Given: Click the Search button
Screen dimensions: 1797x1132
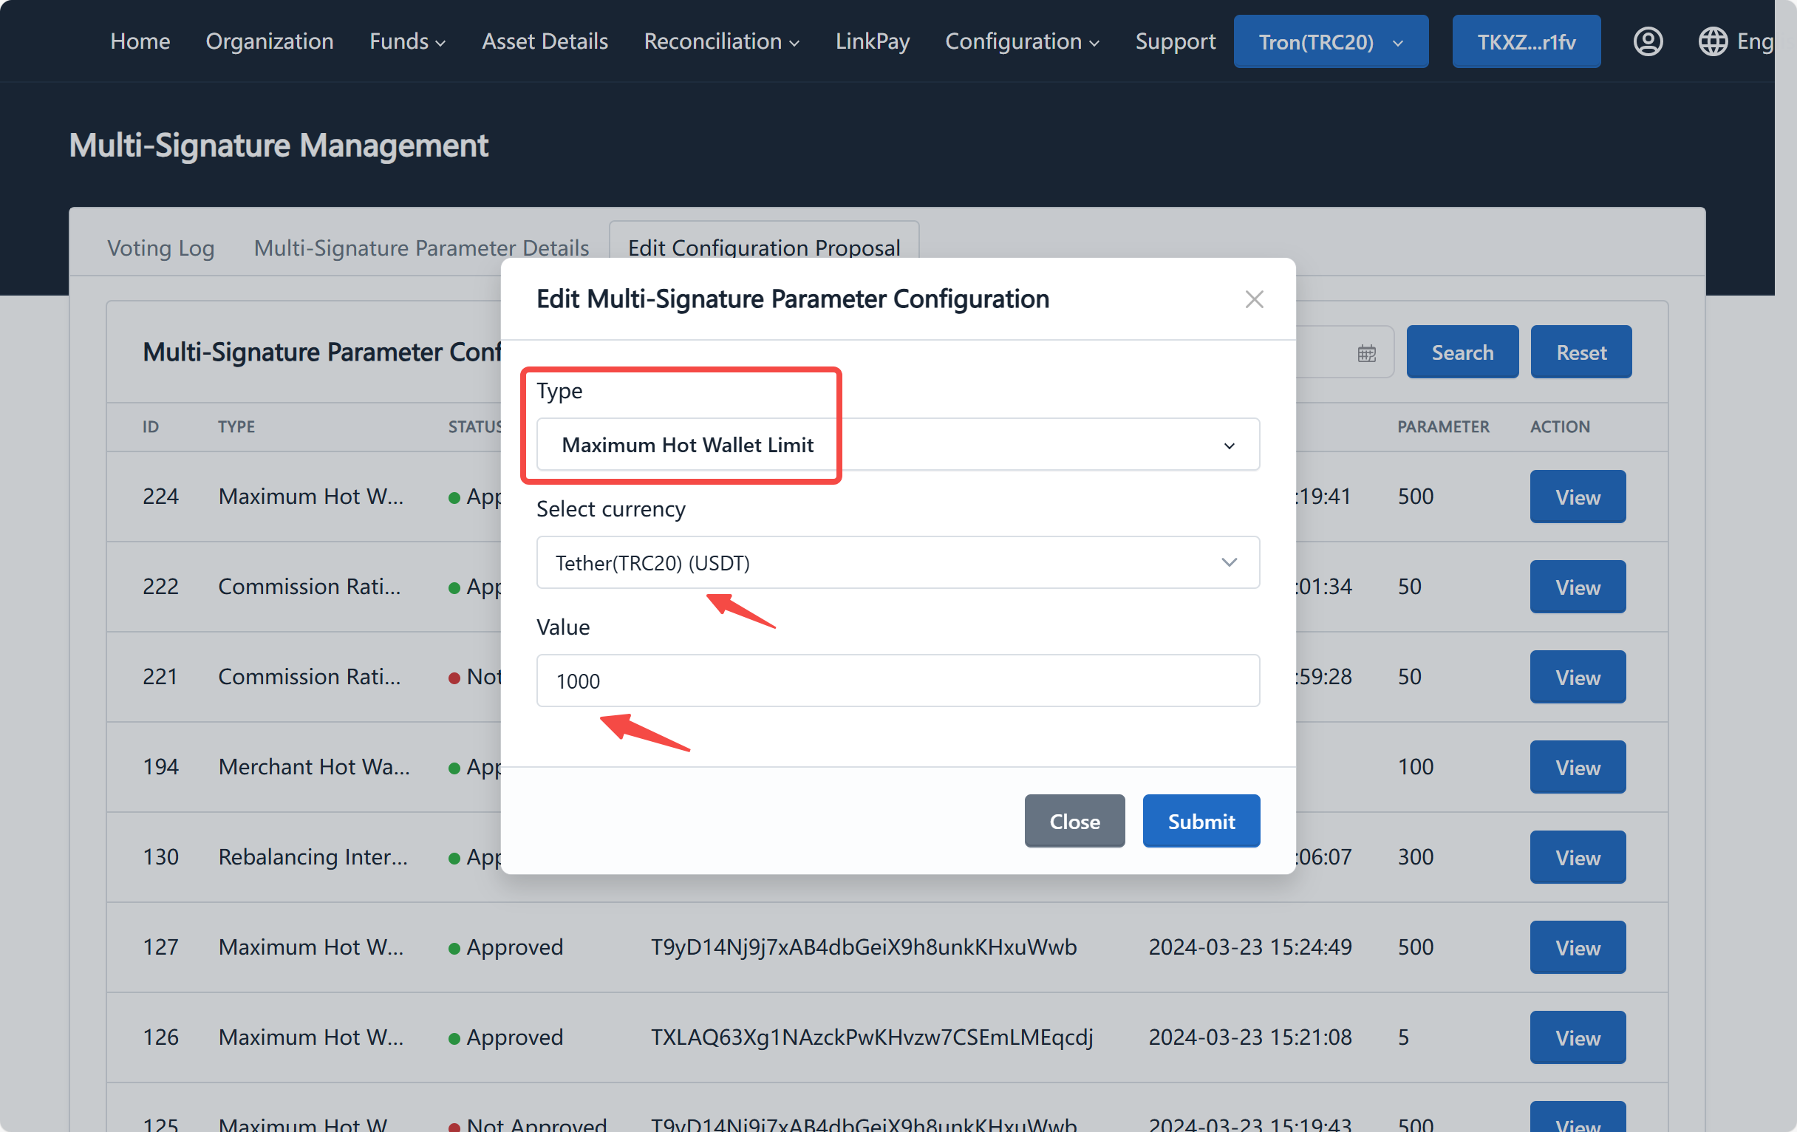Looking at the screenshot, I should point(1462,352).
